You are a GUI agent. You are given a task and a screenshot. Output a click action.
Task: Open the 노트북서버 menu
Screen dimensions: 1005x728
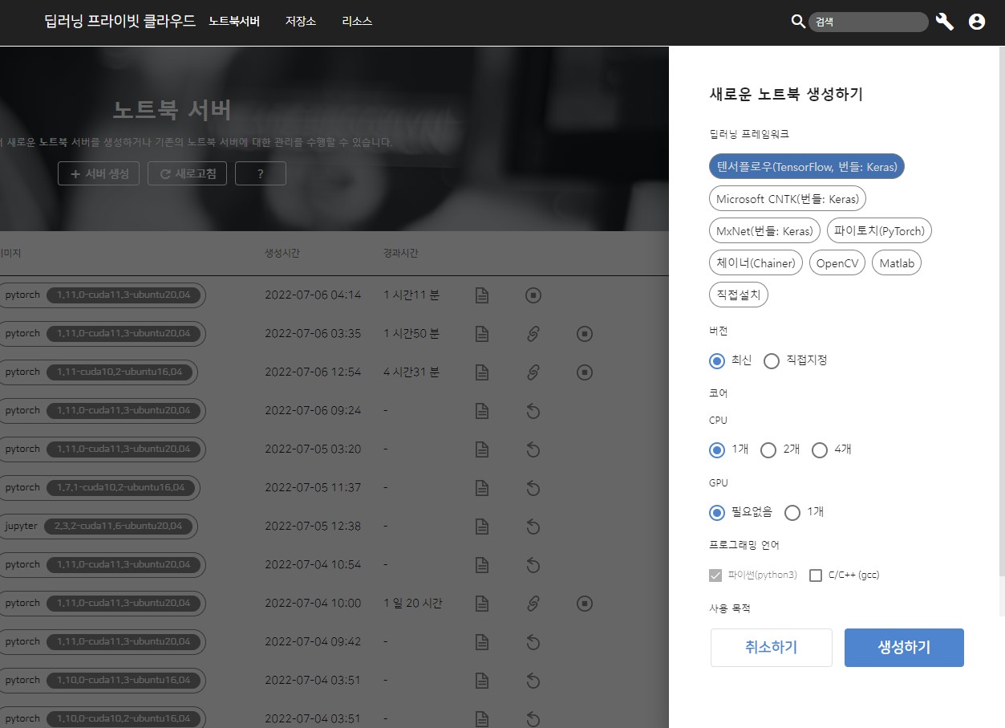[234, 22]
